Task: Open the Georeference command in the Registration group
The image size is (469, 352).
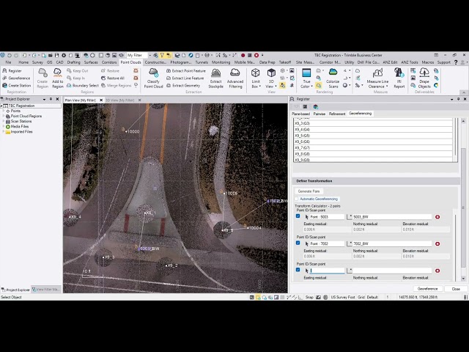Action: click(16, 78)
